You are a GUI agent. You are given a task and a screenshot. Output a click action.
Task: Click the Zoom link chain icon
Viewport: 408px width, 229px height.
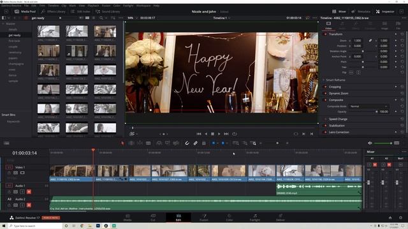pyautogui.click(x=370, y=41)
